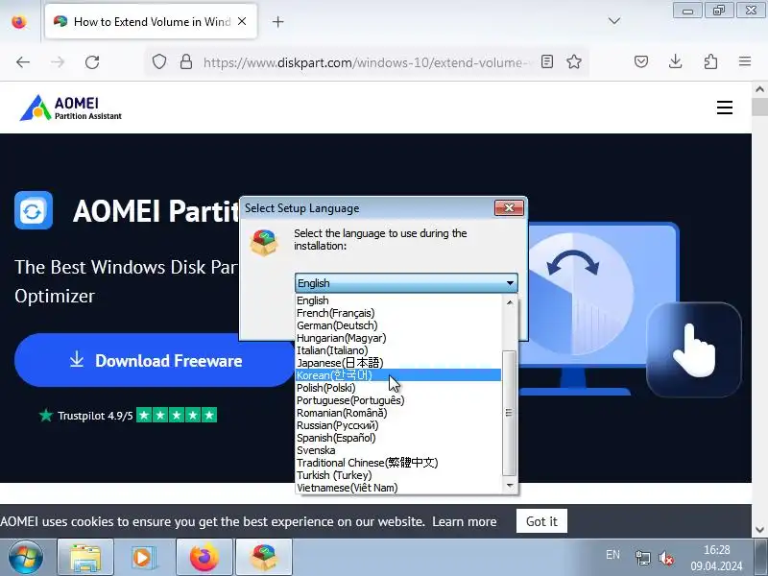Viewport: 768px width, 576px height.
Task: Click the muted volume tray icon
Action: pos(666,558)
